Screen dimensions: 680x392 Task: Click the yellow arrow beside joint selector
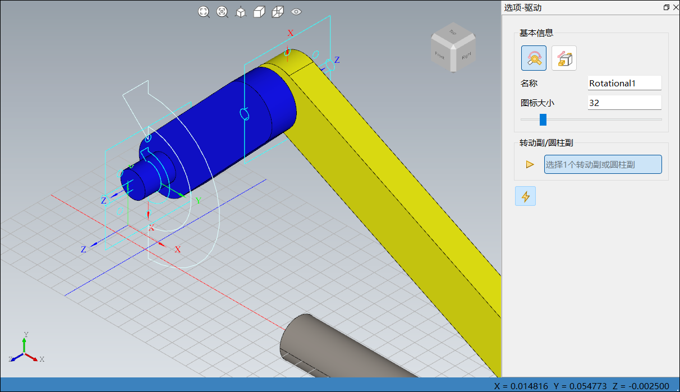(x=530, y=164)
